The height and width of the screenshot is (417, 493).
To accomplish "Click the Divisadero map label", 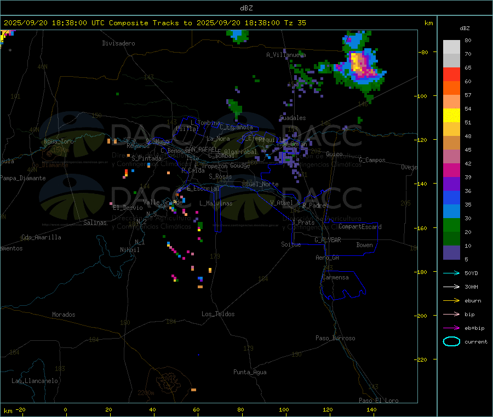I will point(118,43).
